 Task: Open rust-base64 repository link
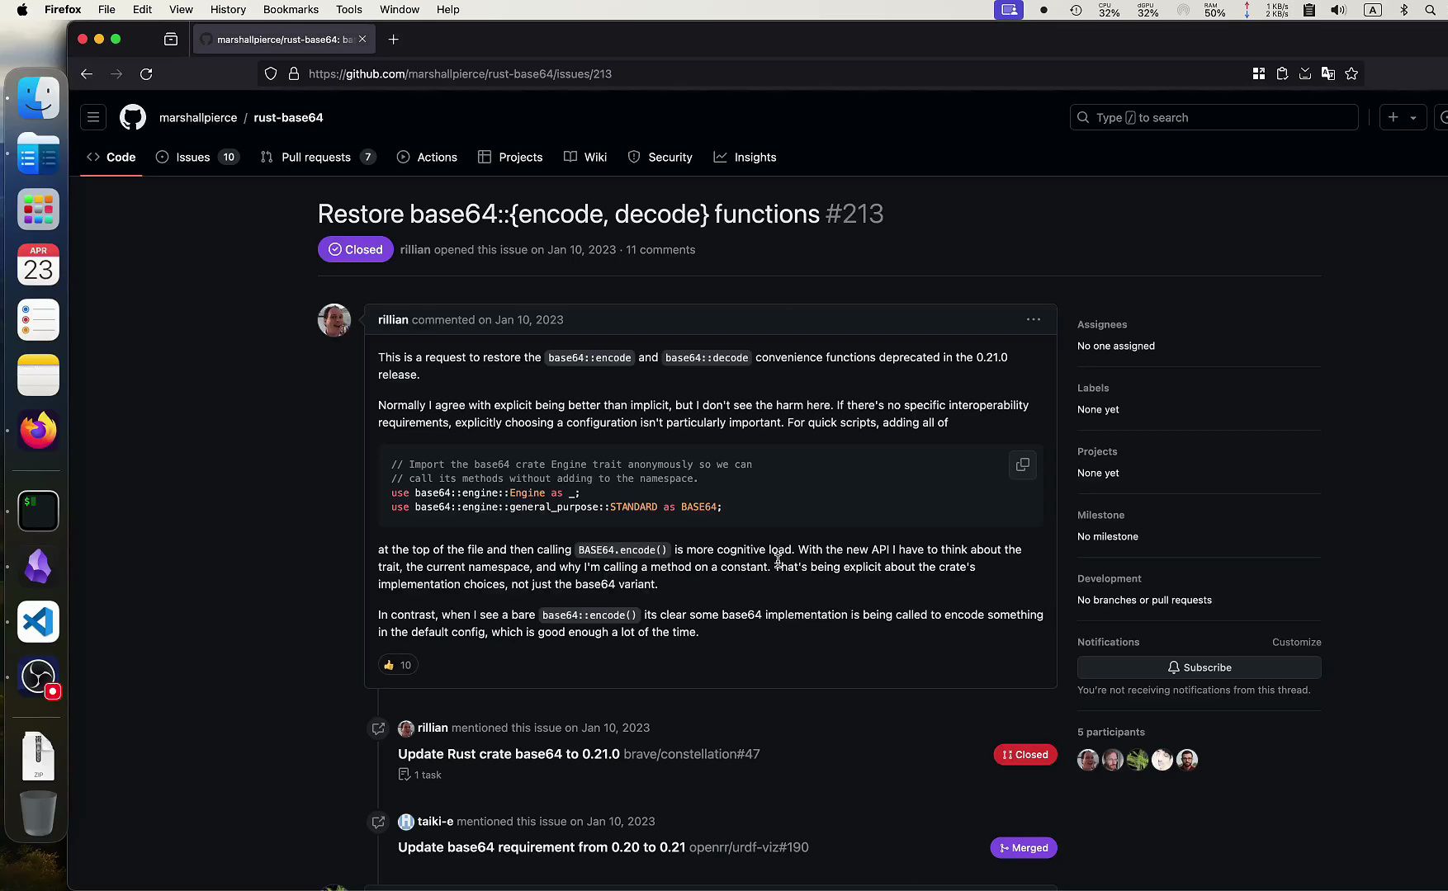coord(288,117)
